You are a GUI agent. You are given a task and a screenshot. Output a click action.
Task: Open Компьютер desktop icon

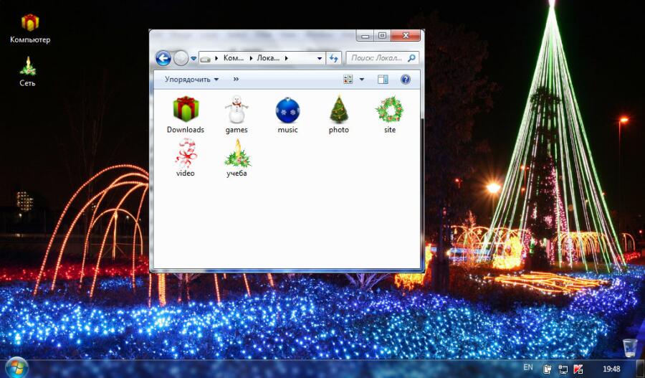tap(30, 24)
